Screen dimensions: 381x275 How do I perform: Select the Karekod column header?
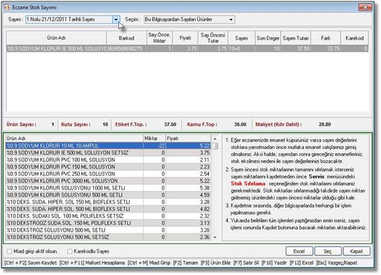(x=356, y=38)
